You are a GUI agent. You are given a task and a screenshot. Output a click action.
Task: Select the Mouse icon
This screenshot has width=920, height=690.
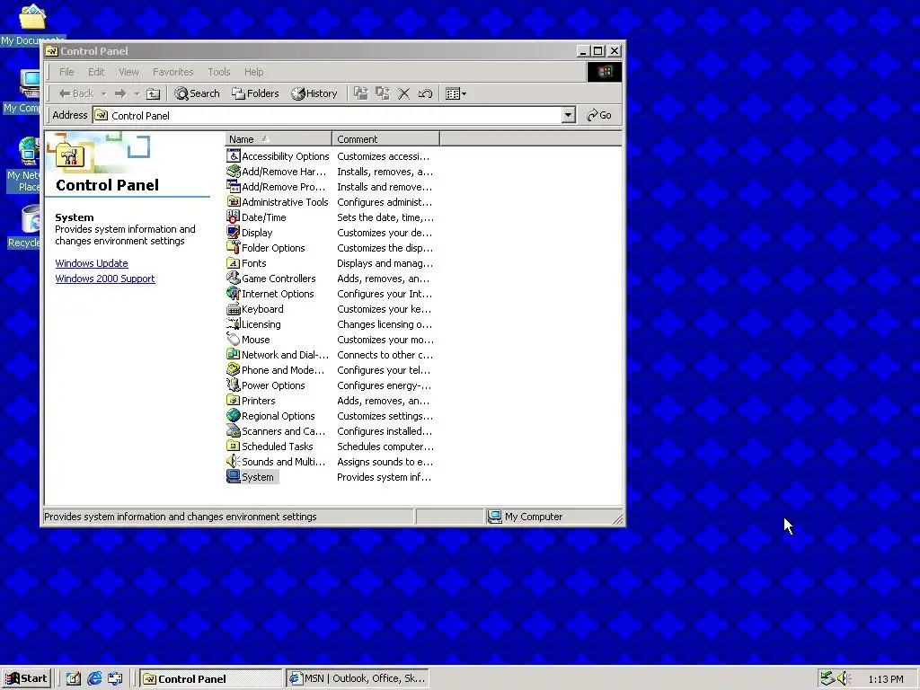(234, 339)
